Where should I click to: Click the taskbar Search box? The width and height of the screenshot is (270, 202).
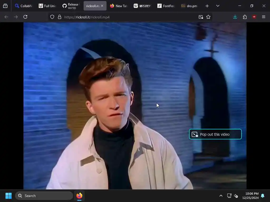44,196
